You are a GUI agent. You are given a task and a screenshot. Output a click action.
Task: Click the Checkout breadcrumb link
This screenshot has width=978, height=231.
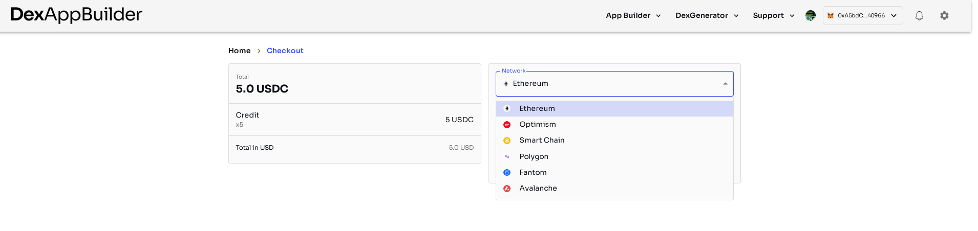pos(285,51)
